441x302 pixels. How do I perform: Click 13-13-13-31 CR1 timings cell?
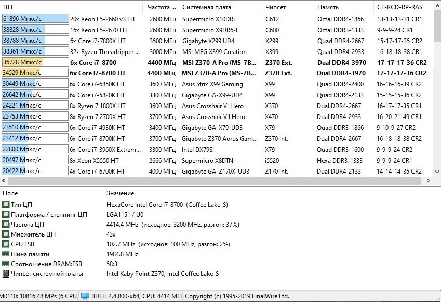click(x=399, y=19)
